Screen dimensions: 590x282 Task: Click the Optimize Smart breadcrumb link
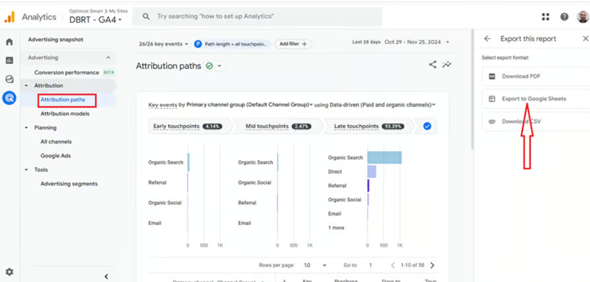[x=85, y=11]
